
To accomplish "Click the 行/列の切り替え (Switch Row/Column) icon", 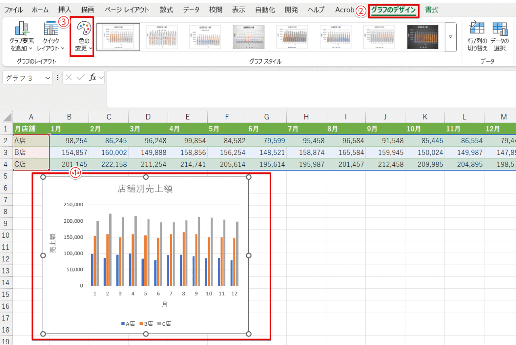I will click(477, 29).
